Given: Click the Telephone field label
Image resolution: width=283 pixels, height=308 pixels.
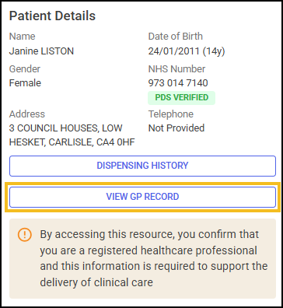Looking at the screenshot, I should tap(171, 114).
